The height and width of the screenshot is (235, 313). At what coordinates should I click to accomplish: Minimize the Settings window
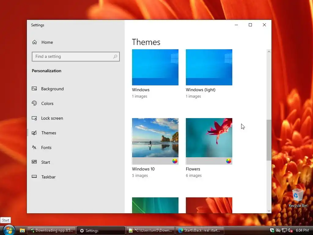click(x=236, y=25)
